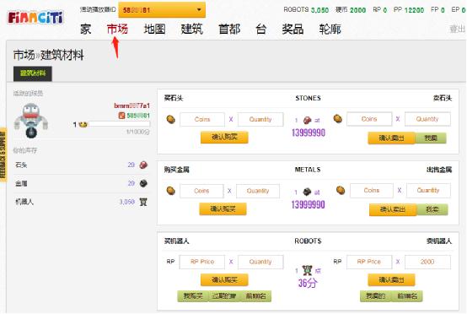Click the stone inventory count 20
The width and height of the screenshot is (467, 314).
coord(131,165)
